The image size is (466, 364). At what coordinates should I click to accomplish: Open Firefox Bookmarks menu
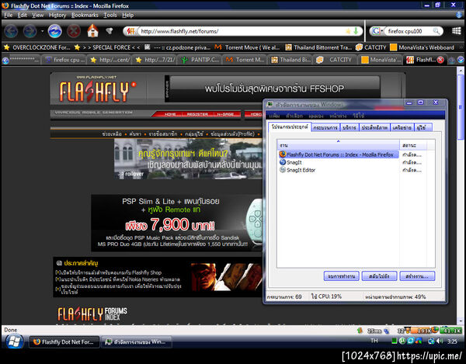(85, 16)
